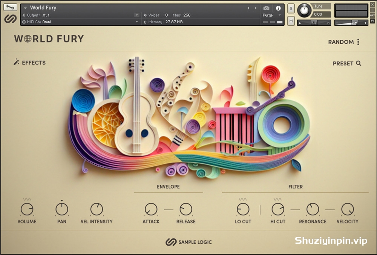Open snapshot camera view
The height and width of the screenshot is (255, 377).
266,8
